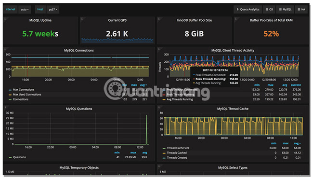Sort Thread Cache legend by avg column
The width and height of the screenshot is (313, 179).
click(297, 143)
